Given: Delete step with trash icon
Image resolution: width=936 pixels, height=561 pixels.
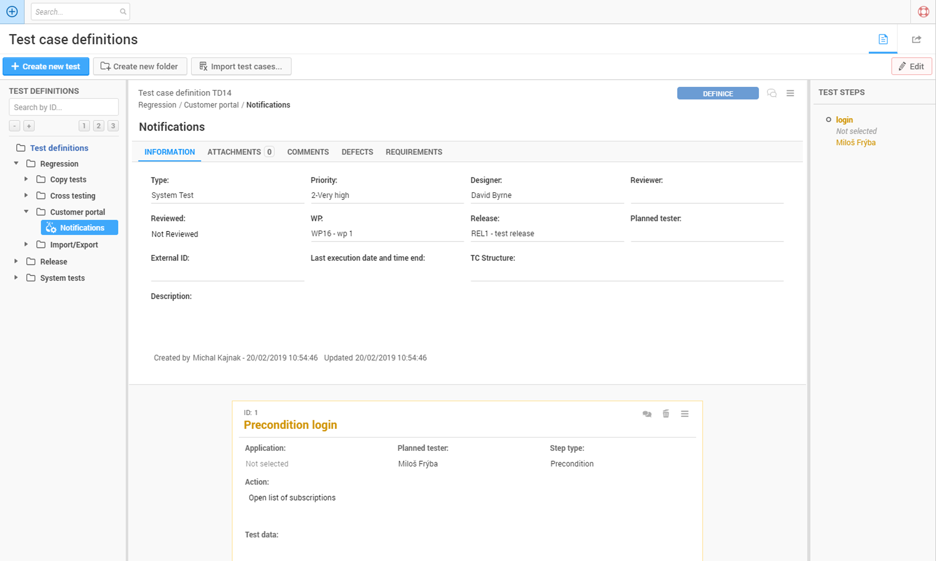Looking at the screenshot, I should (666, 414).
